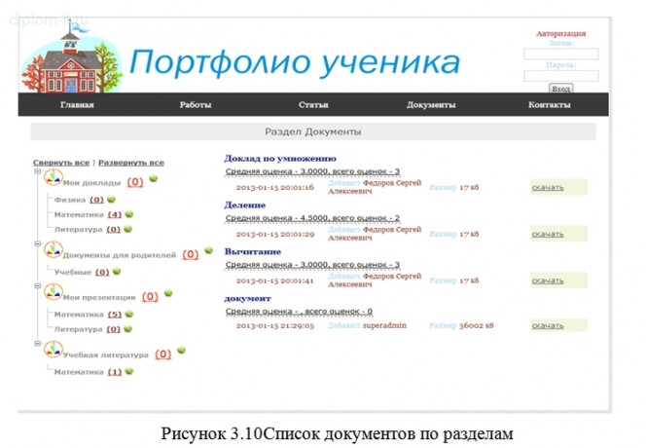Image resolution: width=646 pixels, height=448 pixels.
Task: Collapse the Учебная литература tree node
Action: click(38, 343)
